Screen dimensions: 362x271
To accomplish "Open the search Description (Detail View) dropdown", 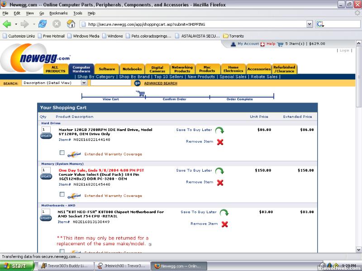I will [x=54, y=83].
